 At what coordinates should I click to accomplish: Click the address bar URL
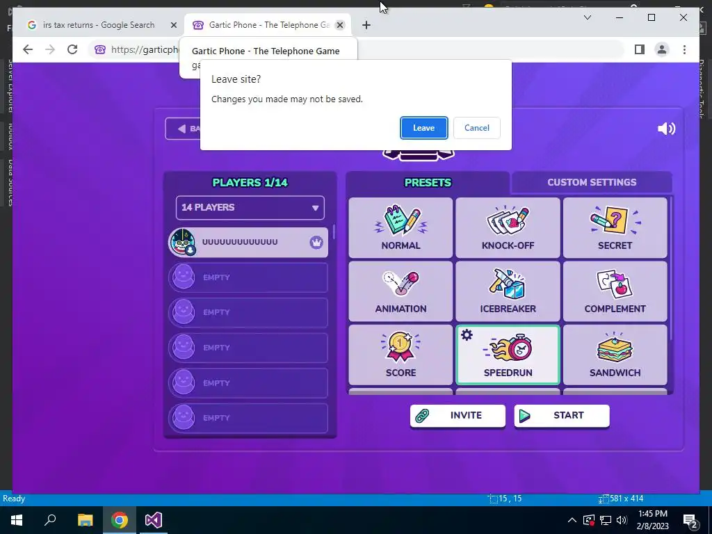(145, 49)
